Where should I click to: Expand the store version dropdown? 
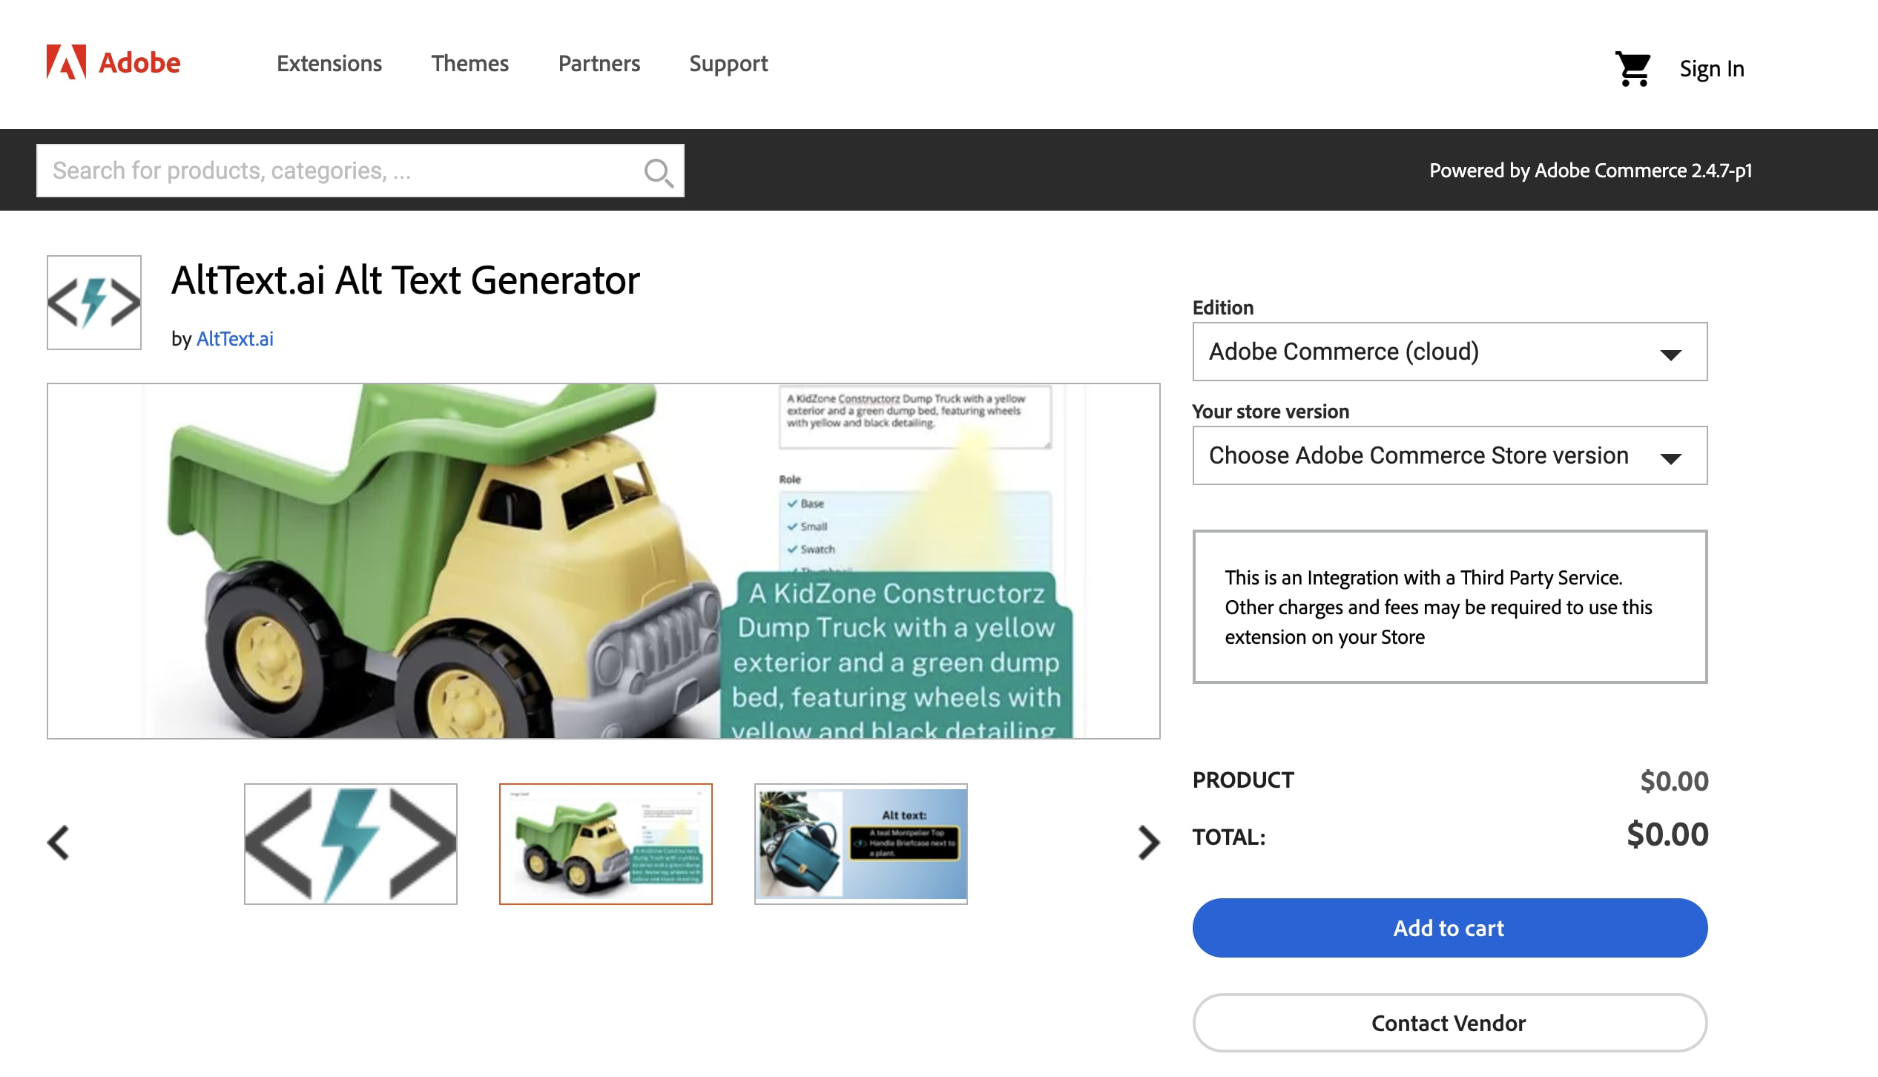pos(1449,455)
